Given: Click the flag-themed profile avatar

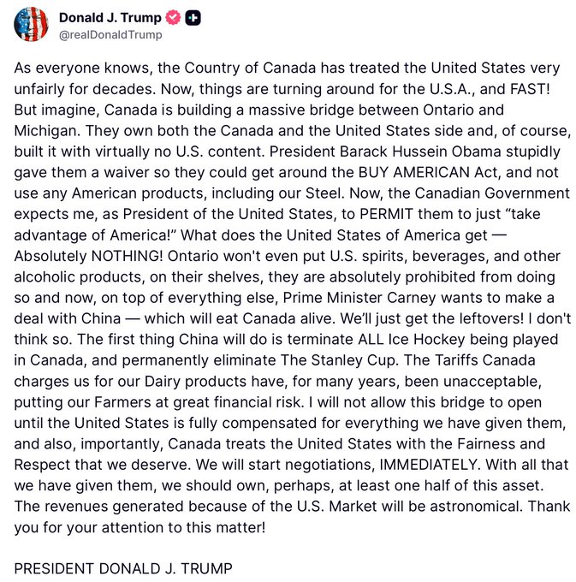Looking at the screenshot, I should [30, 24].
